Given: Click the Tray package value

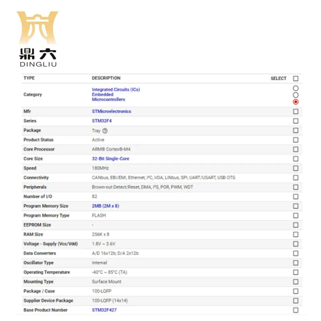Looking at the screenshot, I should 96,131.
